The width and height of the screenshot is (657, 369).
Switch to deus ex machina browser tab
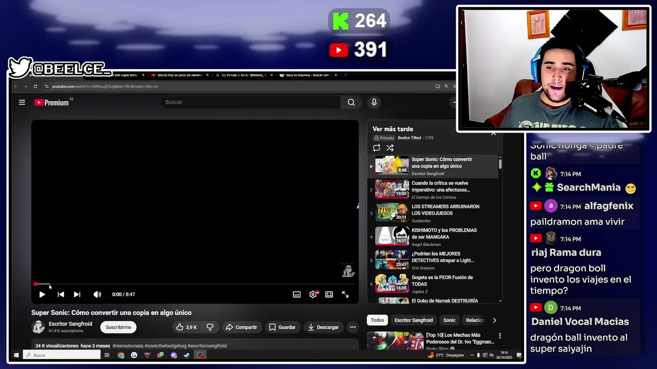(x=308, y=75)
